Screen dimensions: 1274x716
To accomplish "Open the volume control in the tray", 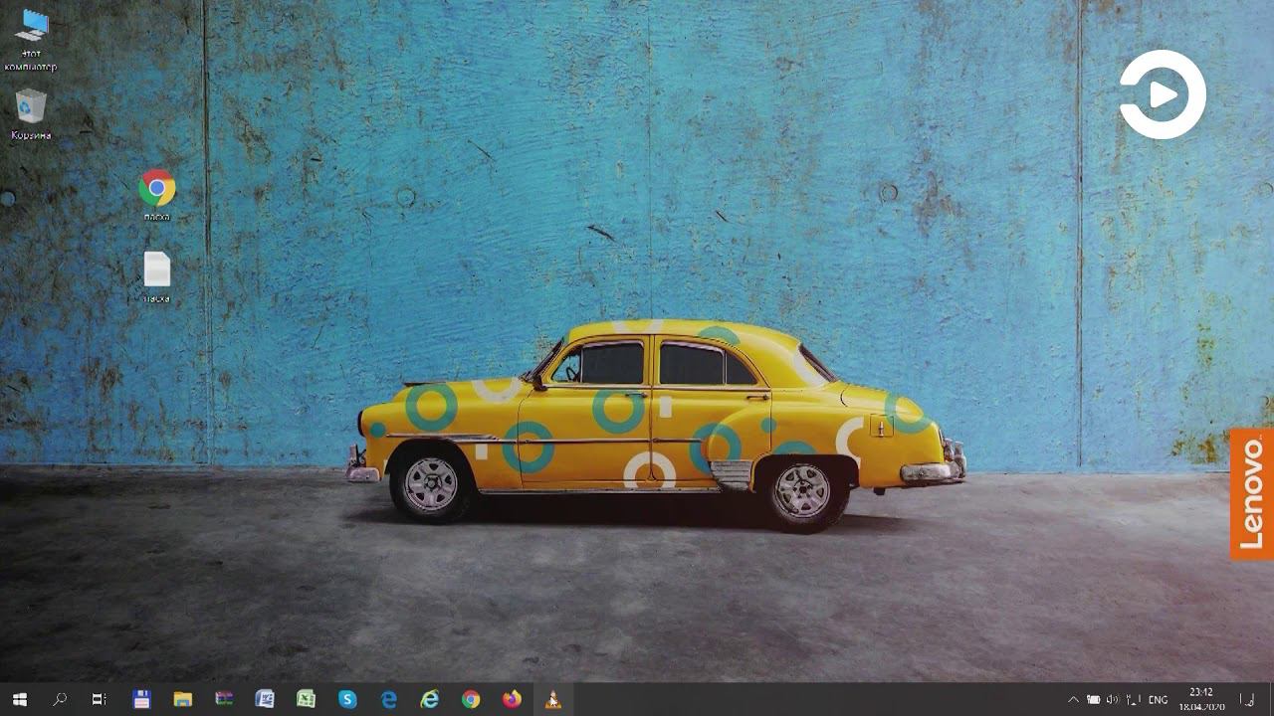I will click(x=1113, y=700).
